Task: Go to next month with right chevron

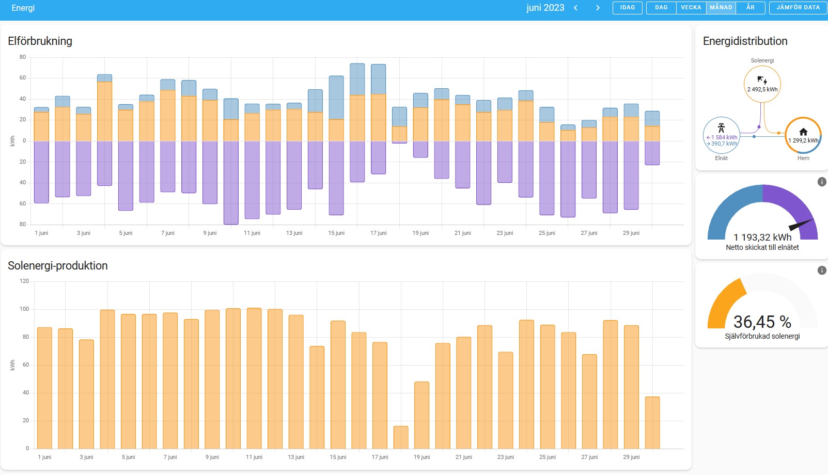Action: (x=598, y=8)
